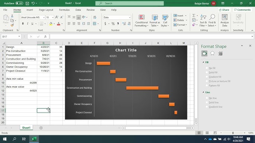Select Picture or texture fill option
Image resolution: width=255 pixels, height=143 pixels.
click(x=207, y=81)
